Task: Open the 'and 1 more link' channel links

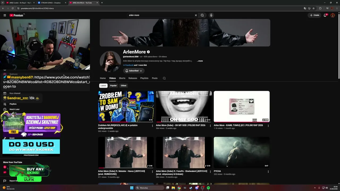Action: [x=140, y=65]
